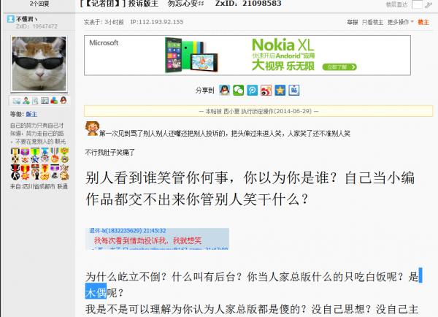Viewport: 438px width, 317px height.
Task: Expand the 更多操作 dropdown
Action: pyautogui.click(x=400, y=22)
